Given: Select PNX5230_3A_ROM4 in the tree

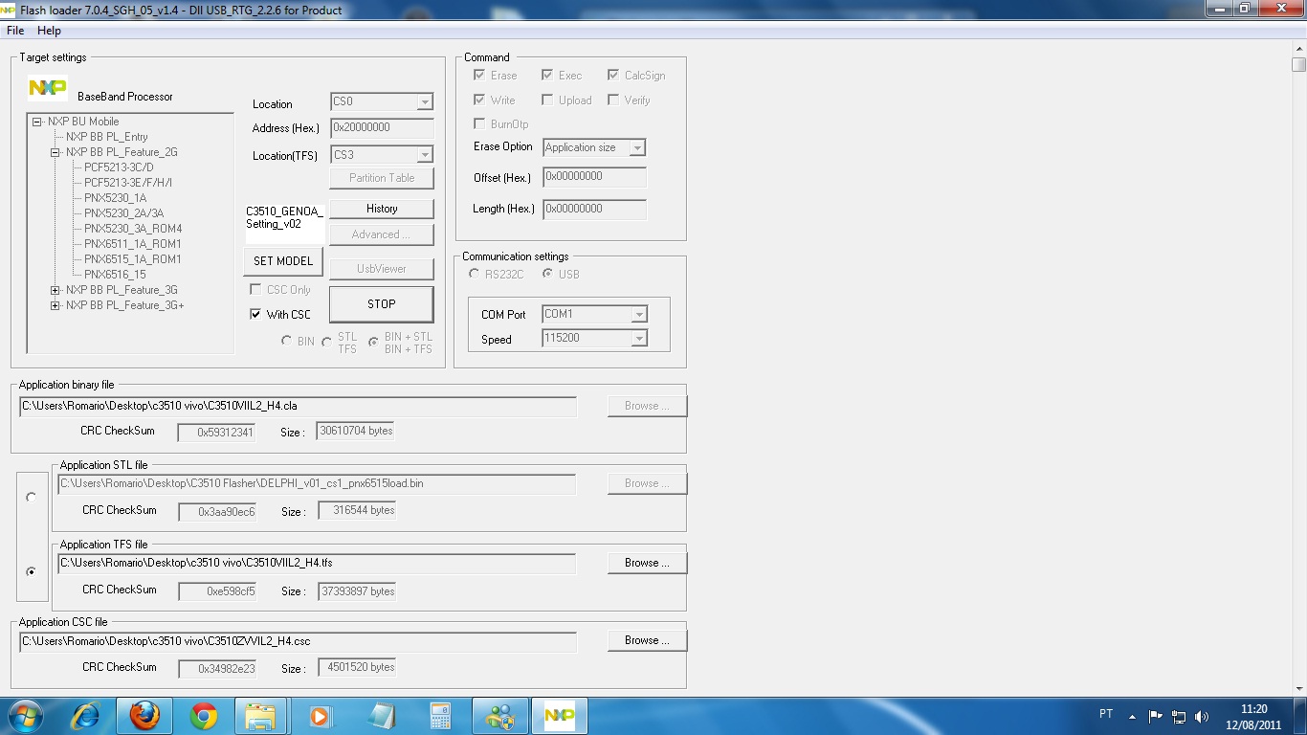Looking at the screenshot, I should coord(133,229).
